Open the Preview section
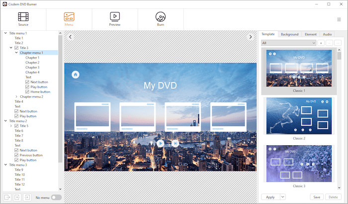 pos(115,19)
